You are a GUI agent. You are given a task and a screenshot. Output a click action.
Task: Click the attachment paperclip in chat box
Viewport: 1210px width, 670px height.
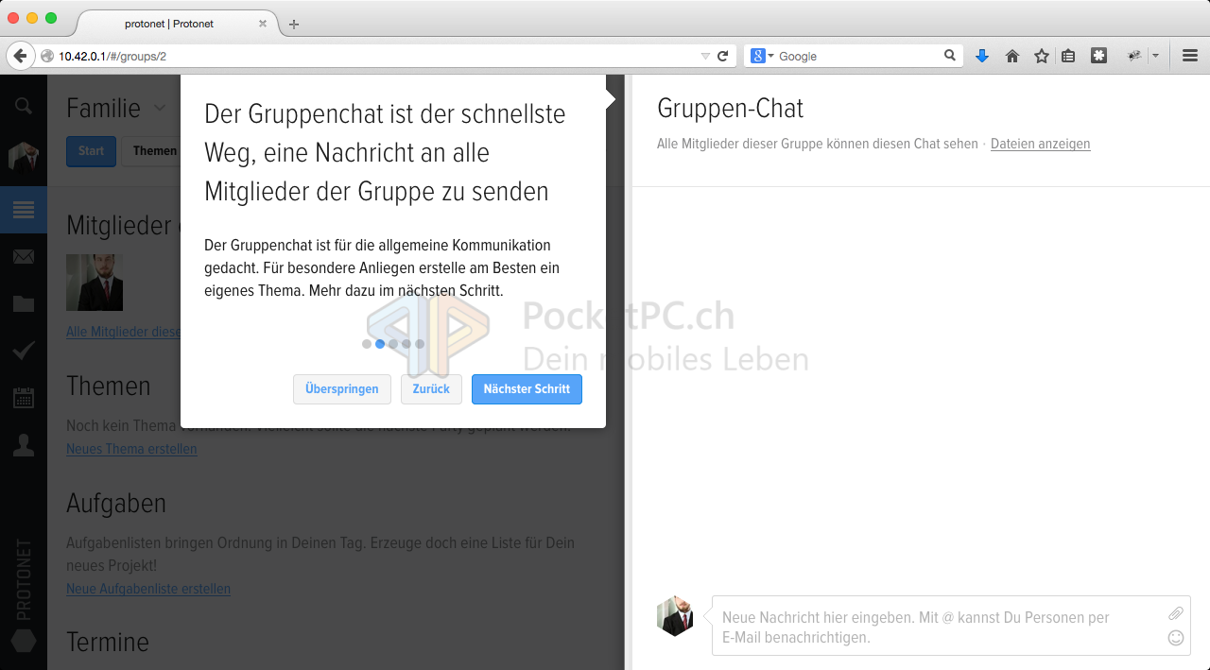[1175, 613]
